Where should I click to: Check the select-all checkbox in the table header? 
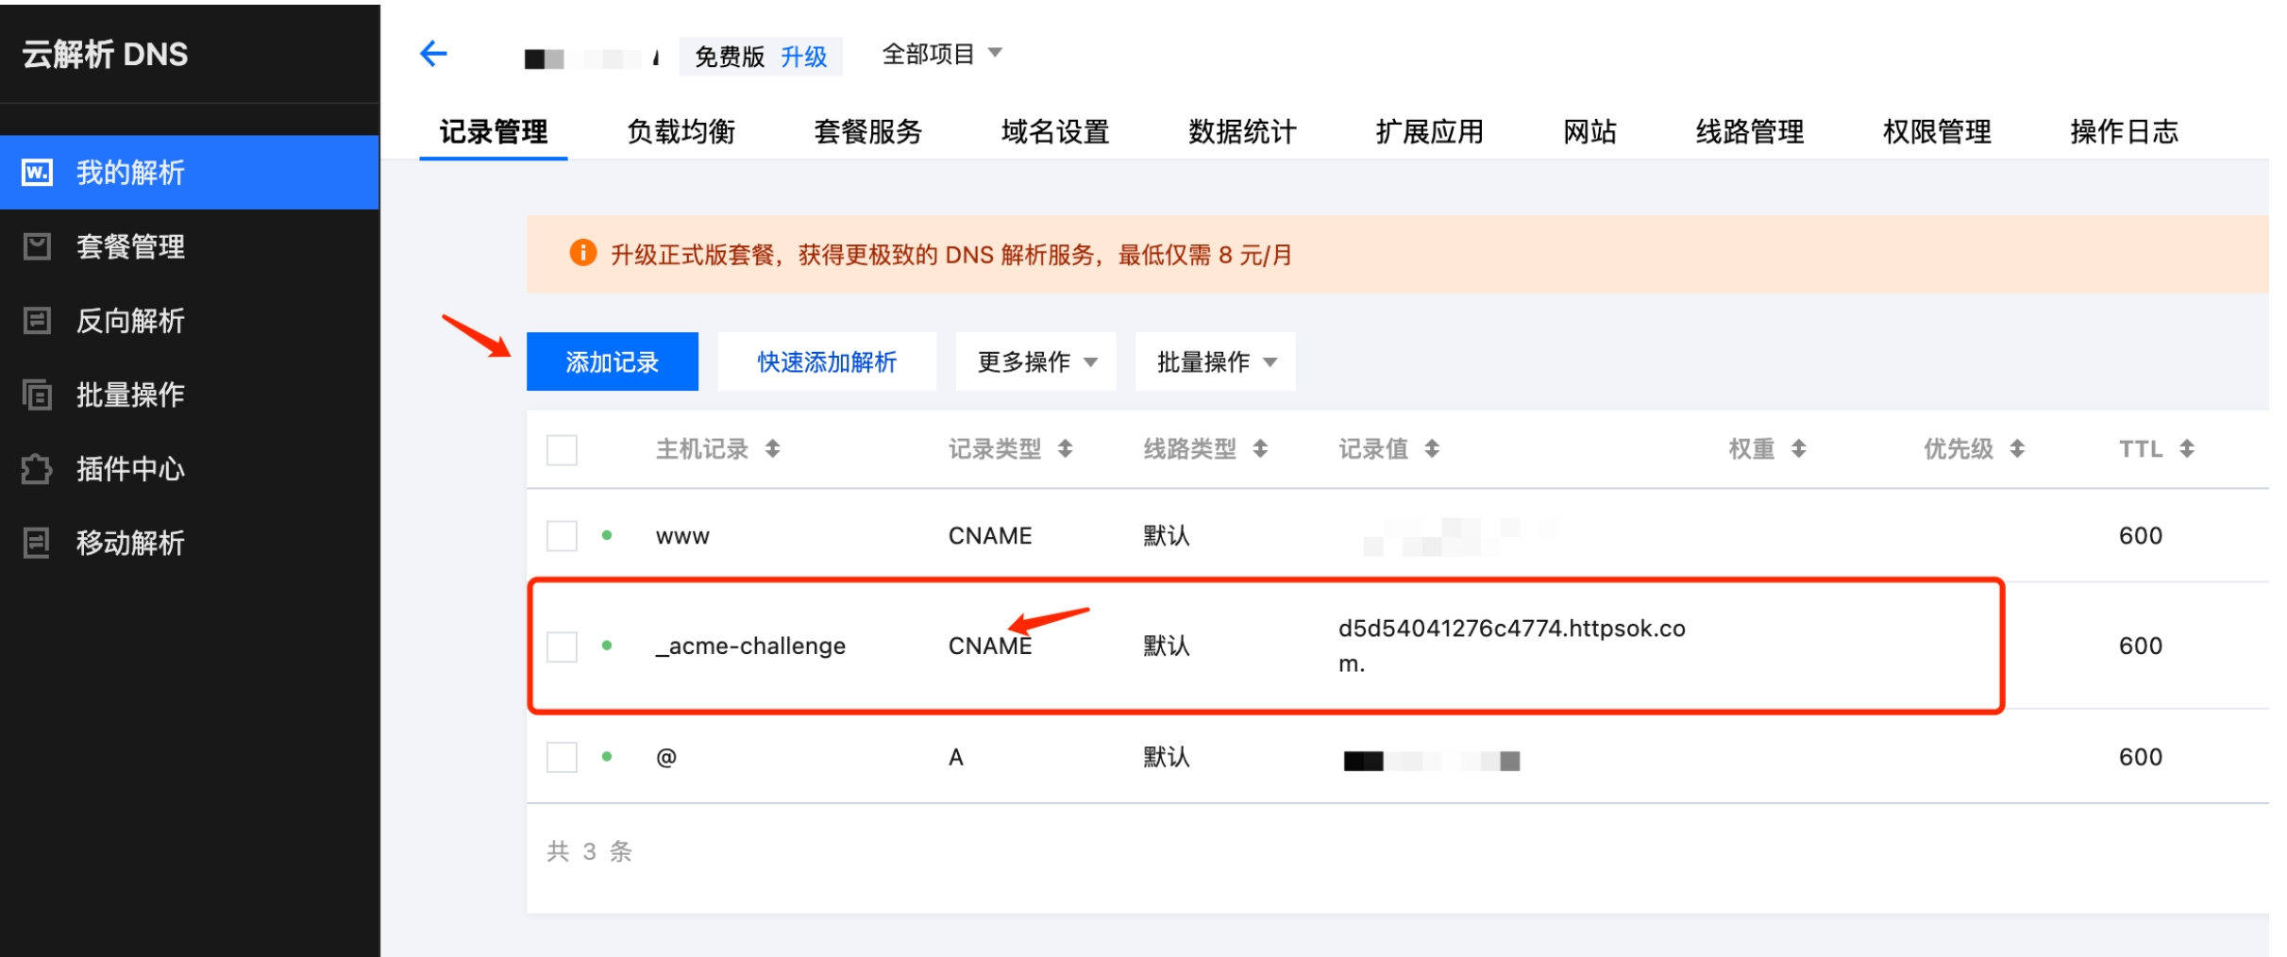pyautogui.click(x=562, y=451)
